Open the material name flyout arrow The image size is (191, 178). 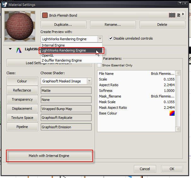tap(183, 14)
